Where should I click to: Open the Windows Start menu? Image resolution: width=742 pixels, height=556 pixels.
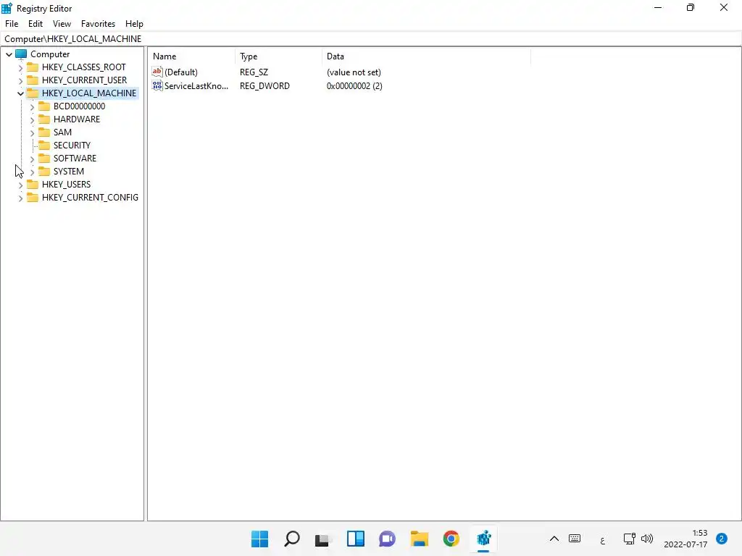pyautogui.click(x=259, y=539)
